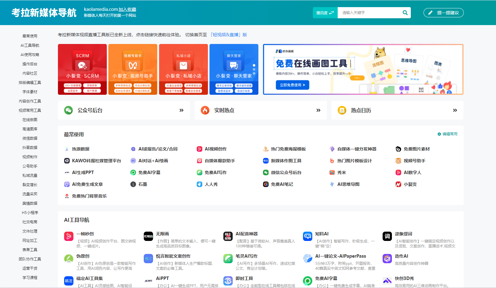Click the 悦言智能文案创作 icon

click(x=148, y=259)
